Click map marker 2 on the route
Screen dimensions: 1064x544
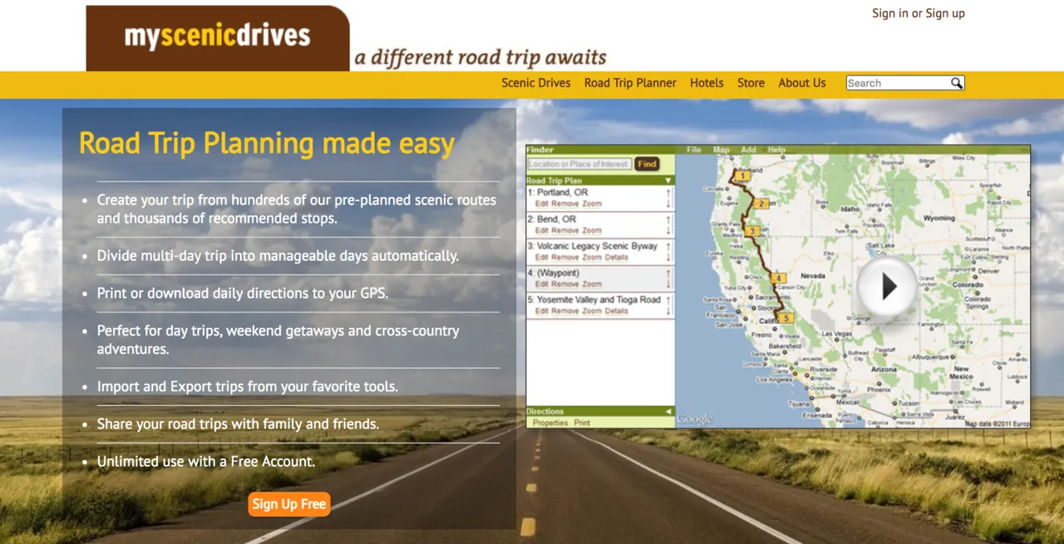coord(761,203)
